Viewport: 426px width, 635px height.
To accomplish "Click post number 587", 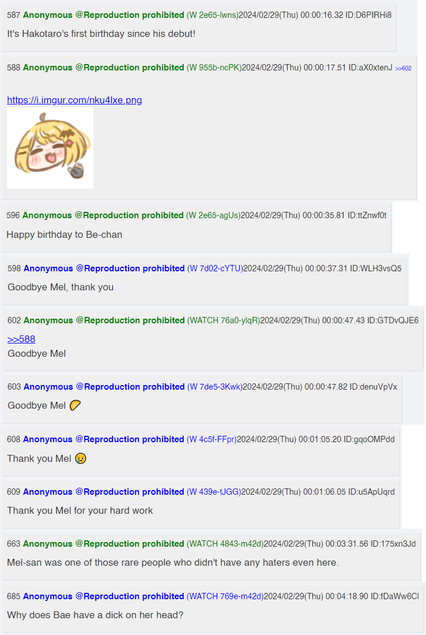I will click(13, 15).
